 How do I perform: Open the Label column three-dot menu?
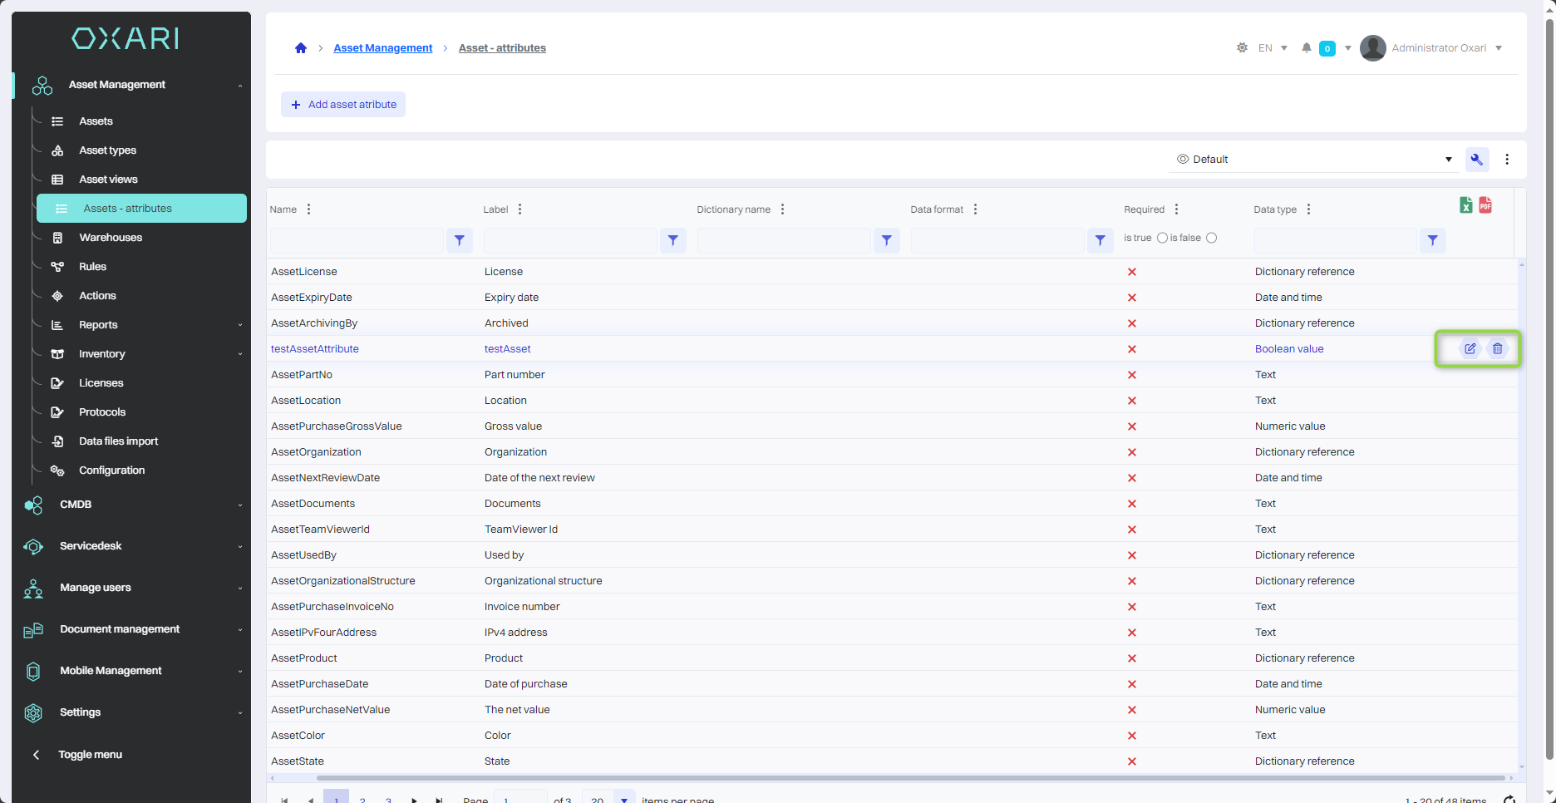520,209
